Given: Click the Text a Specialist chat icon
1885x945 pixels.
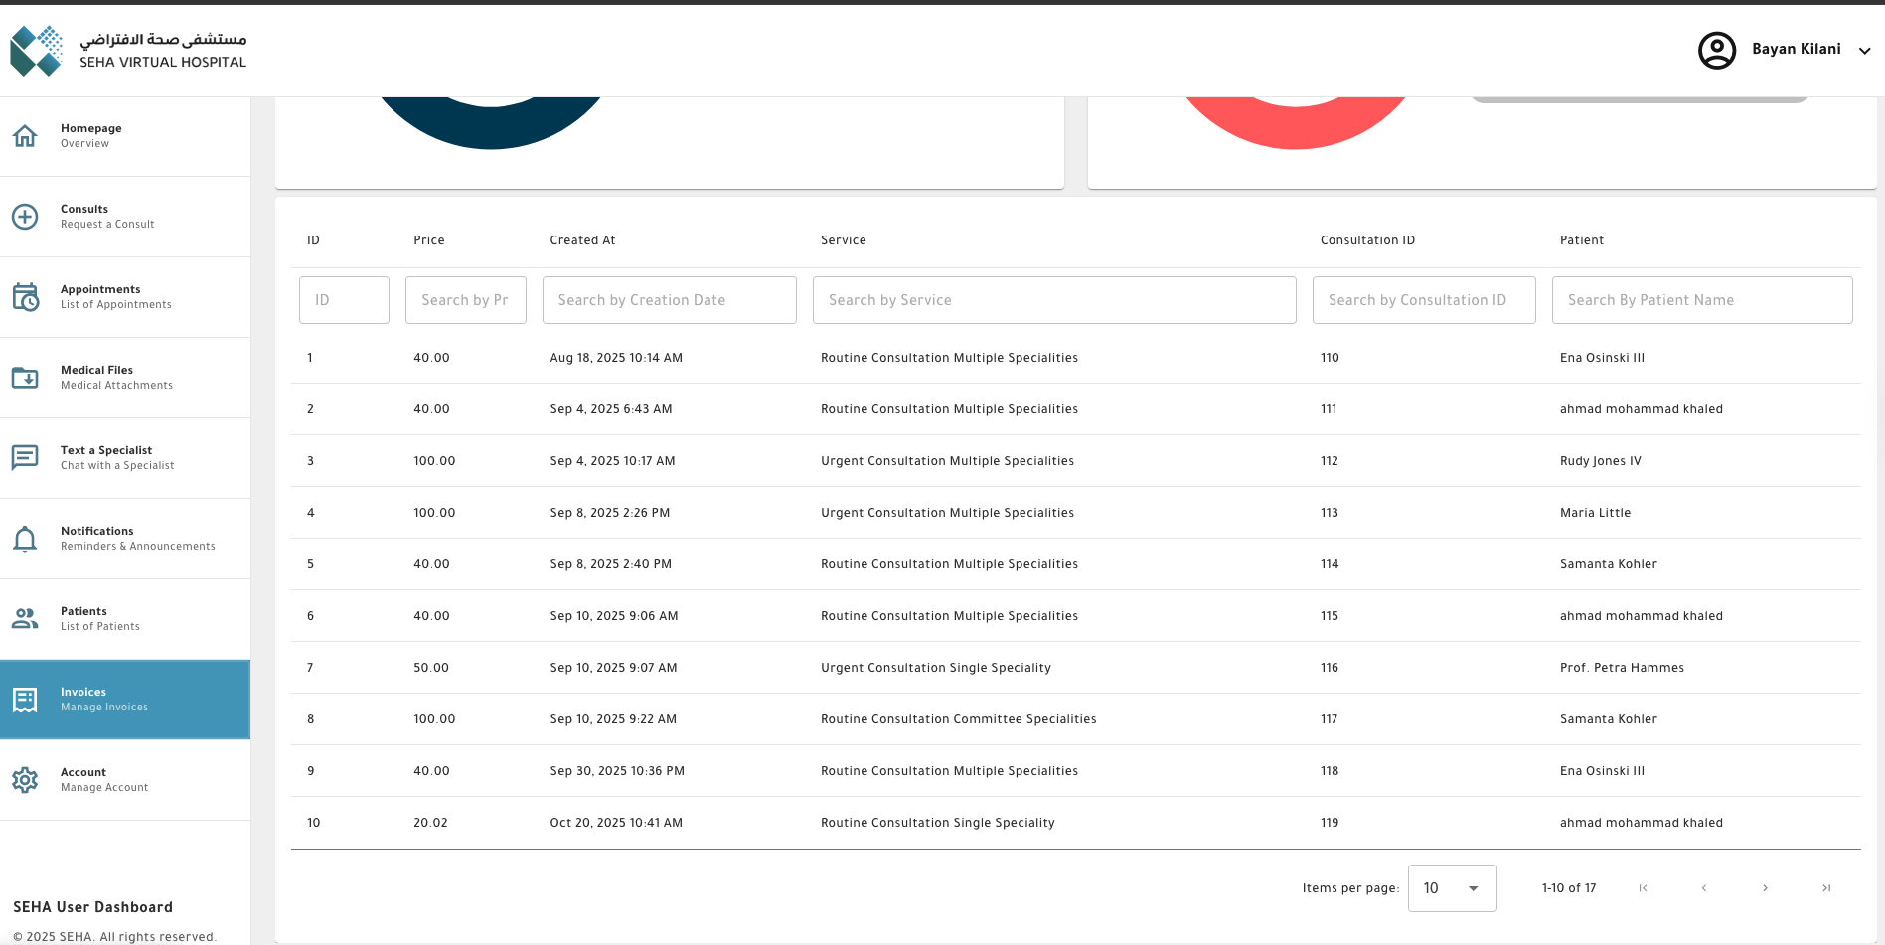Looking at the screenshot, I should point(25,457).
